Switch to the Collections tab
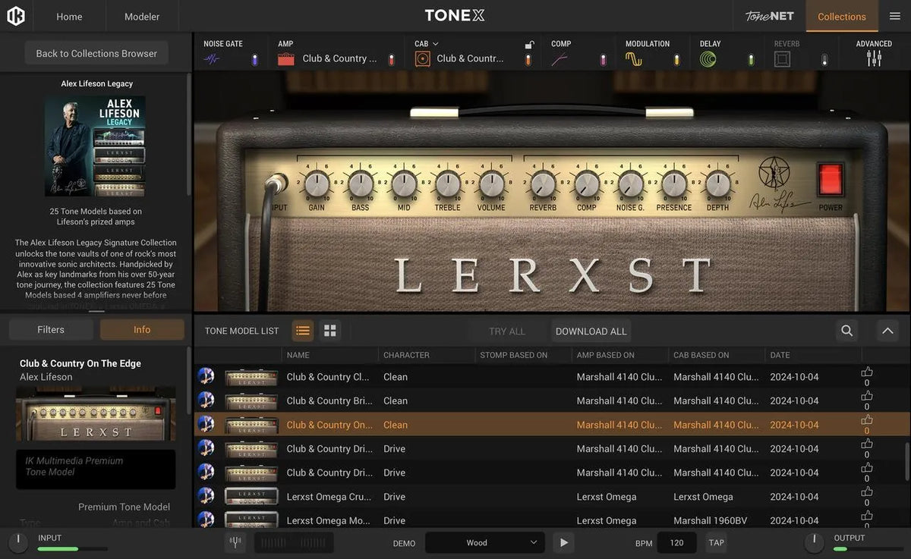 (x=841, y=16)
